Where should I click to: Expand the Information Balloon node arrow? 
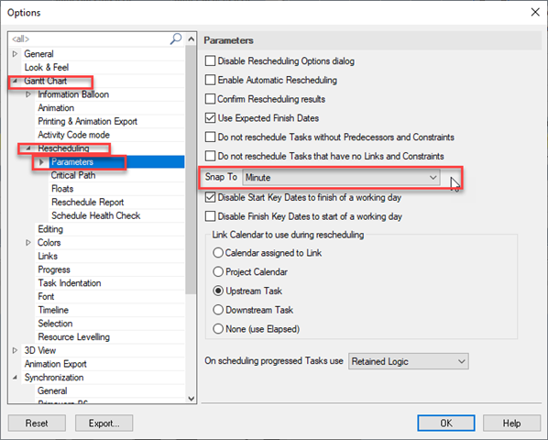point(28,94)
